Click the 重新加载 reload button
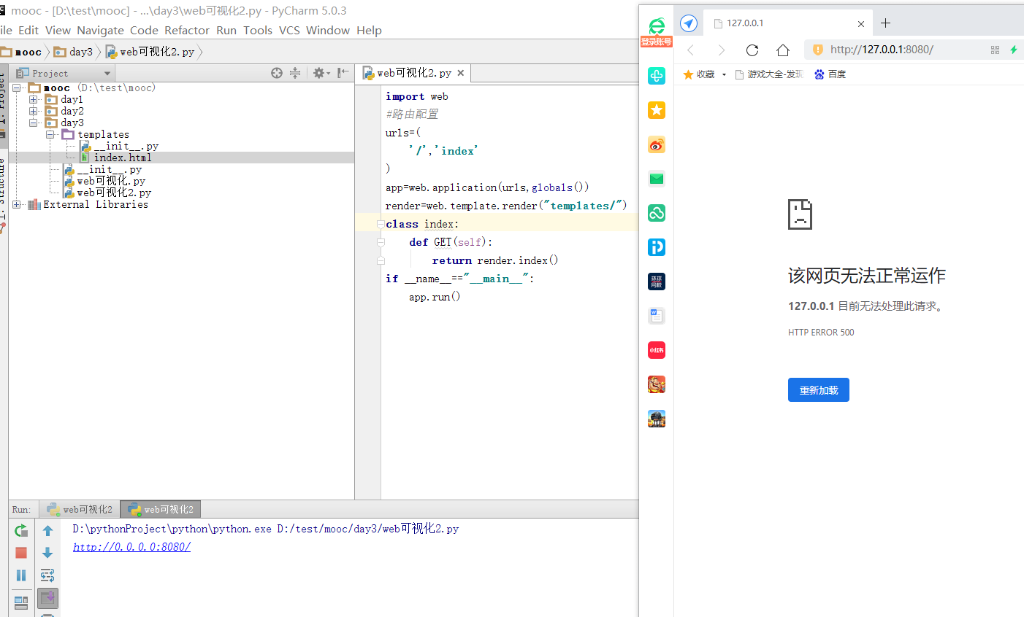 pos(818,390)
